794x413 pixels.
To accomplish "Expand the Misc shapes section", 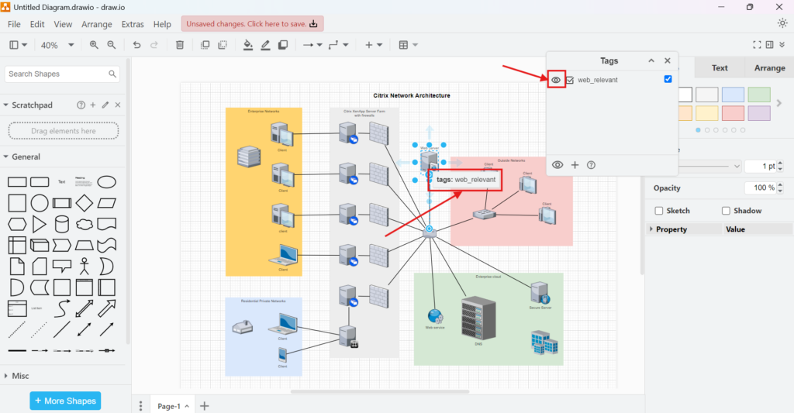I will click(6, 376).
